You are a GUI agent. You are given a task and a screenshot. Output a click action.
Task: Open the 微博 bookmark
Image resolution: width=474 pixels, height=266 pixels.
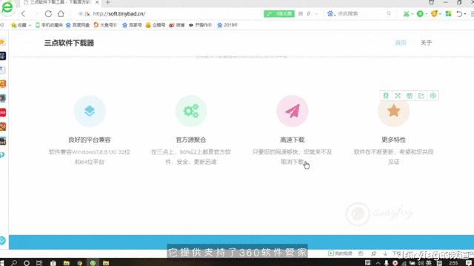pyautogui.click(x=177, y=25)
